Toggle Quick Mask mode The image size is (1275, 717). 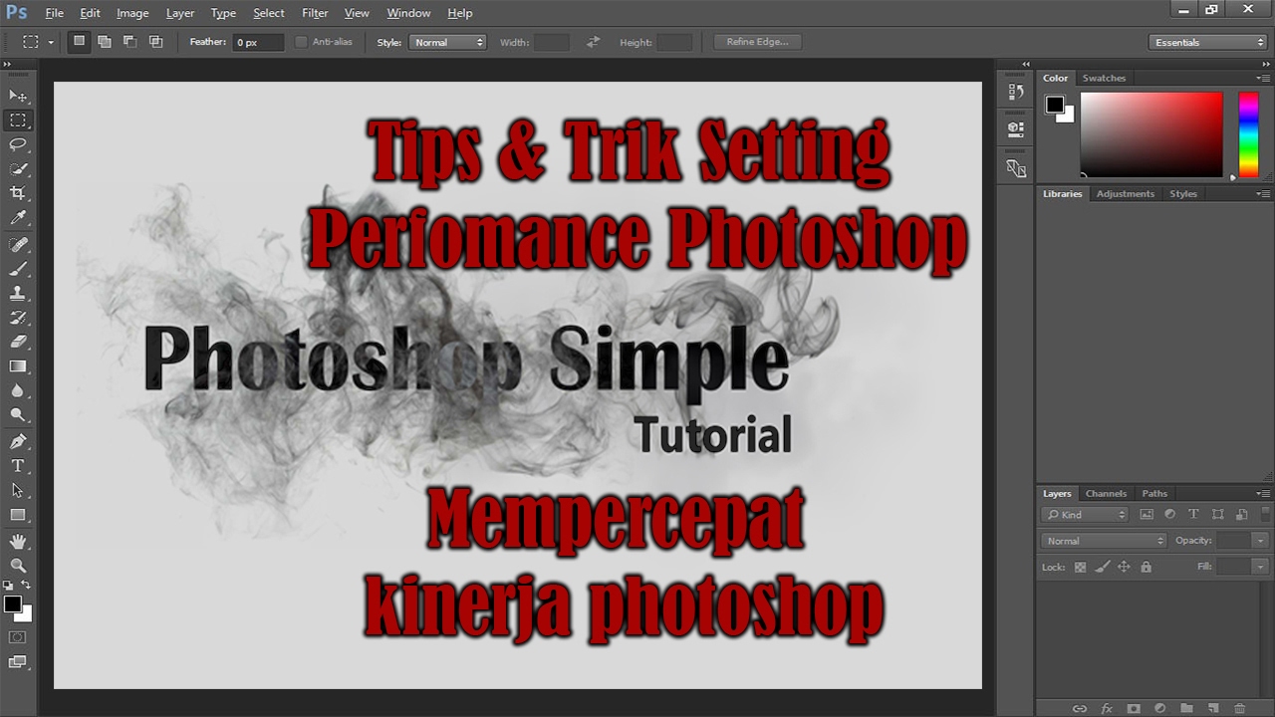point(18,637)
